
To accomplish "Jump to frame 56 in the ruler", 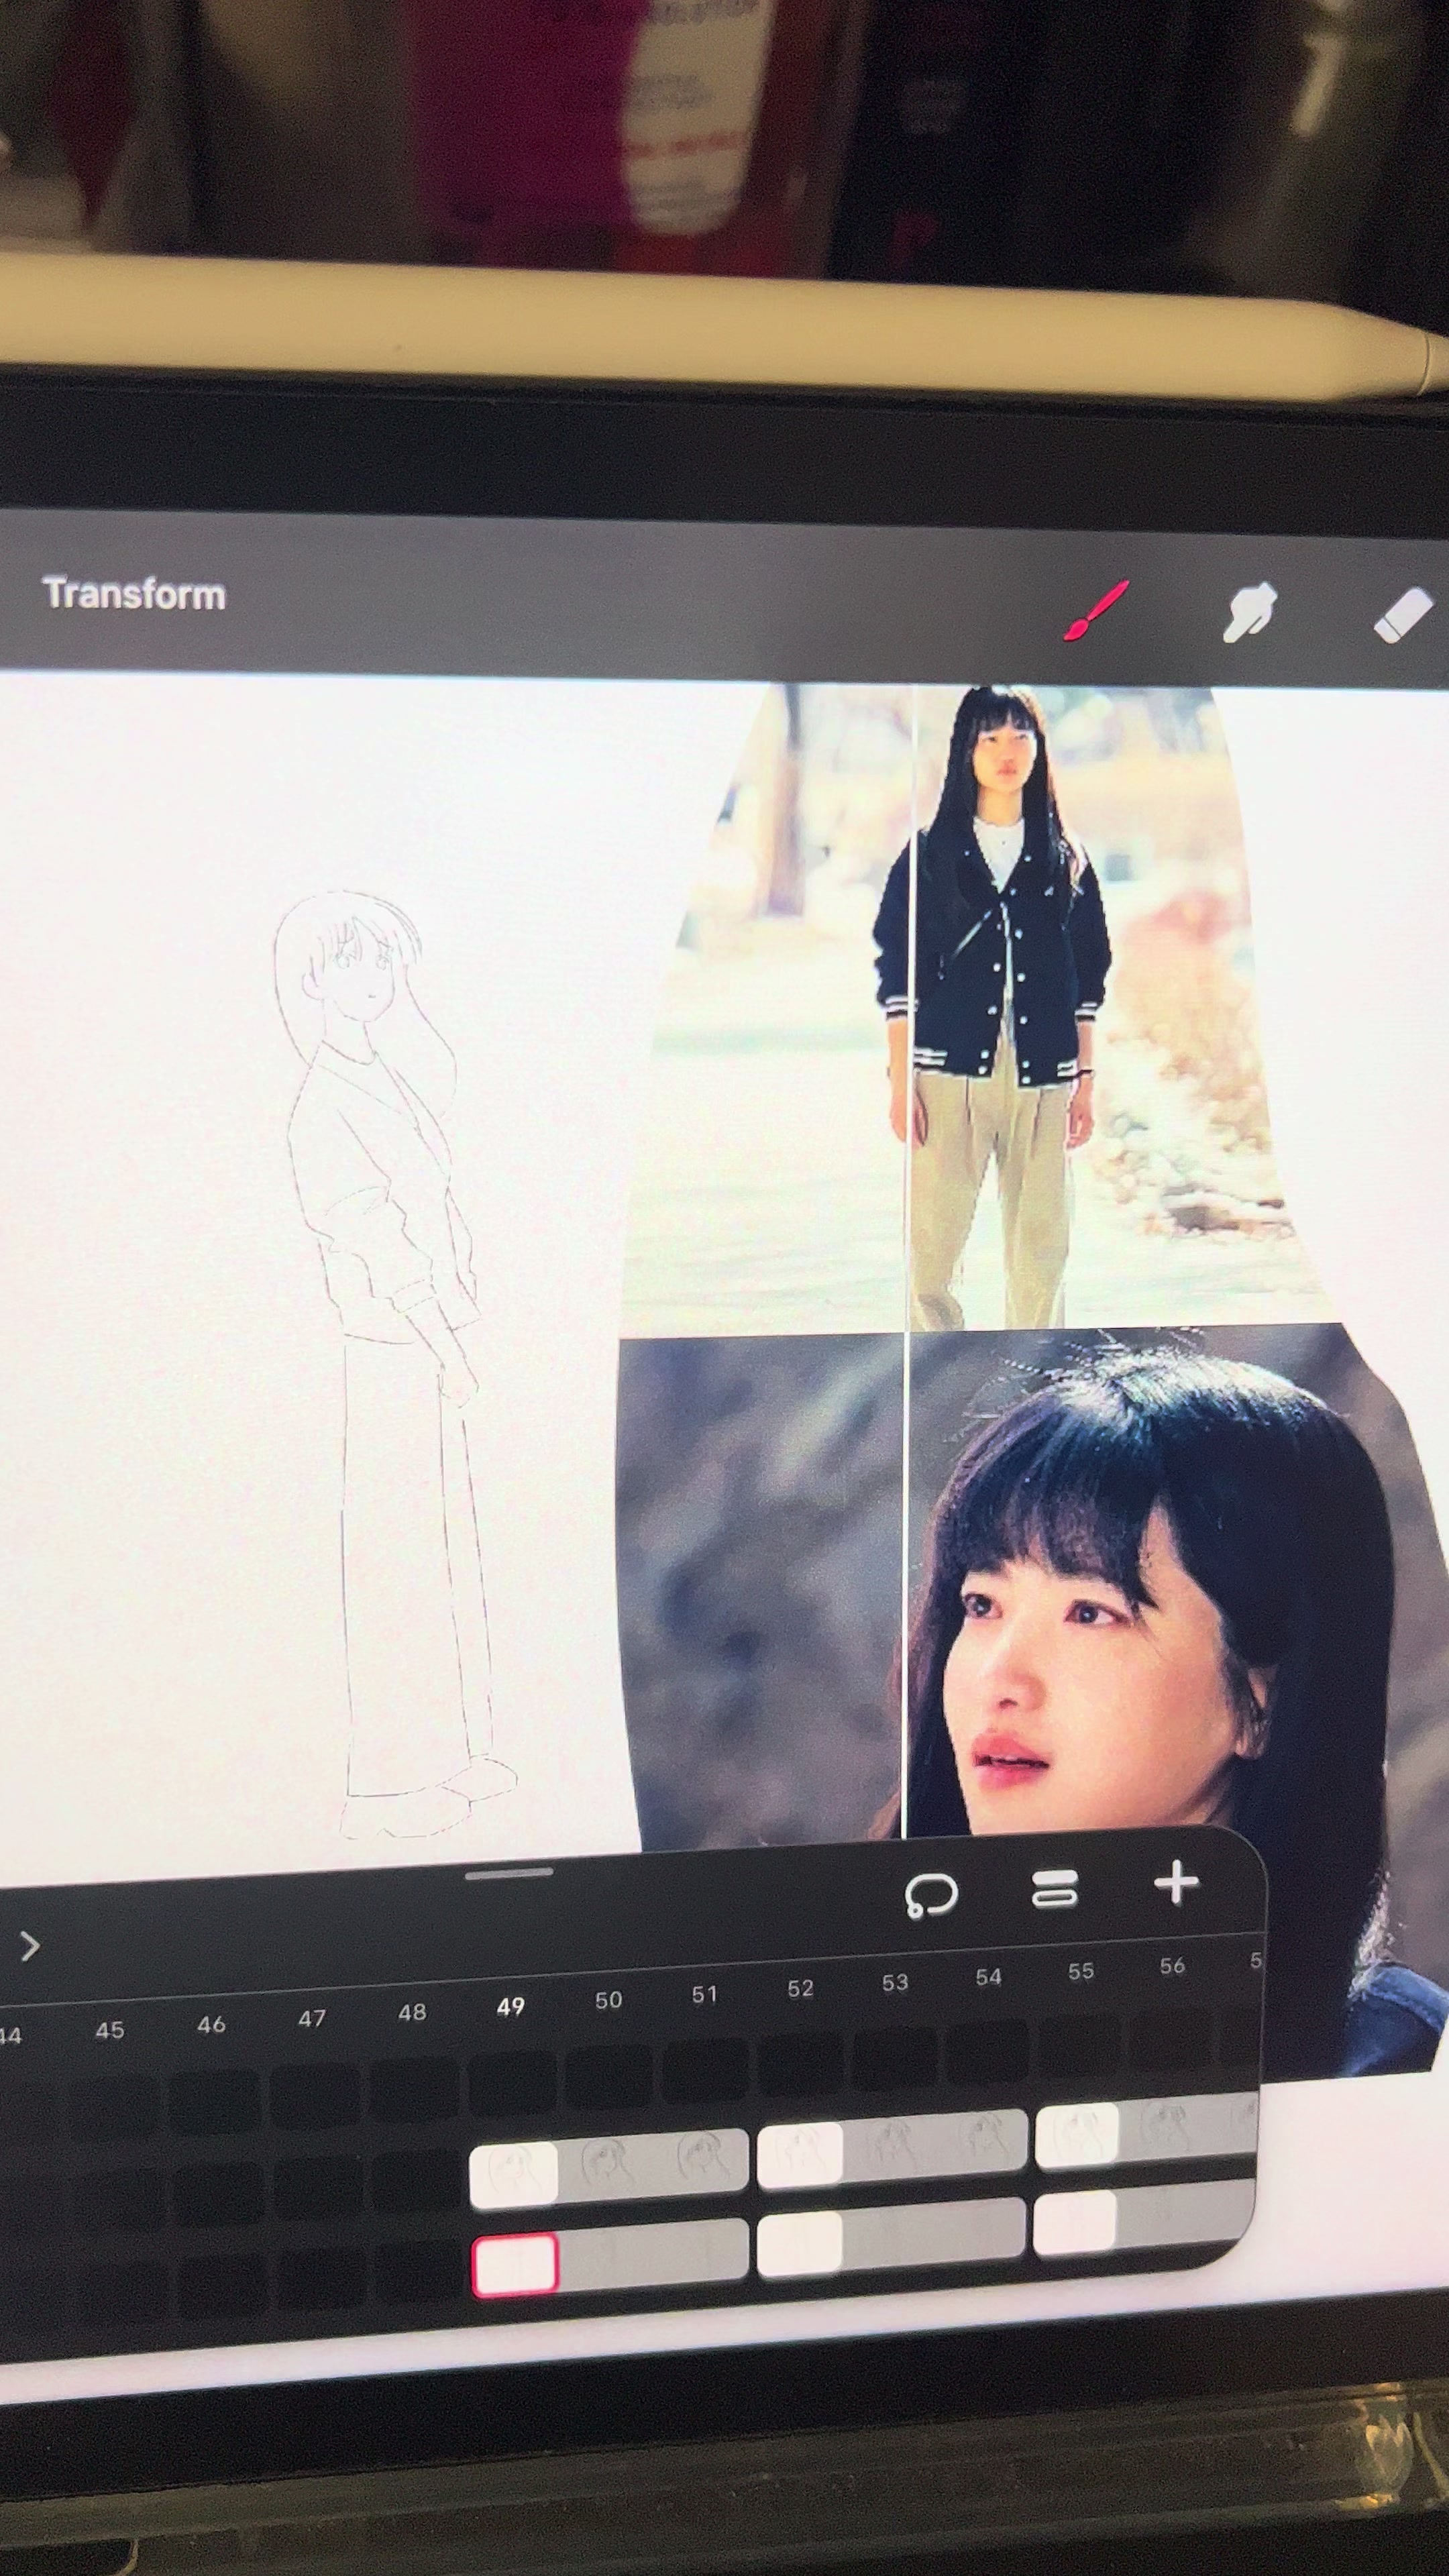I will coord(1172,1965).
